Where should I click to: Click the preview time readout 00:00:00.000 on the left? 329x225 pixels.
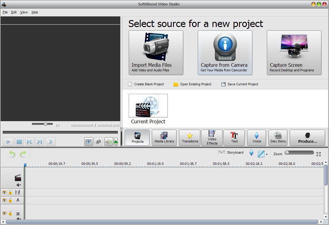[81, 125]
